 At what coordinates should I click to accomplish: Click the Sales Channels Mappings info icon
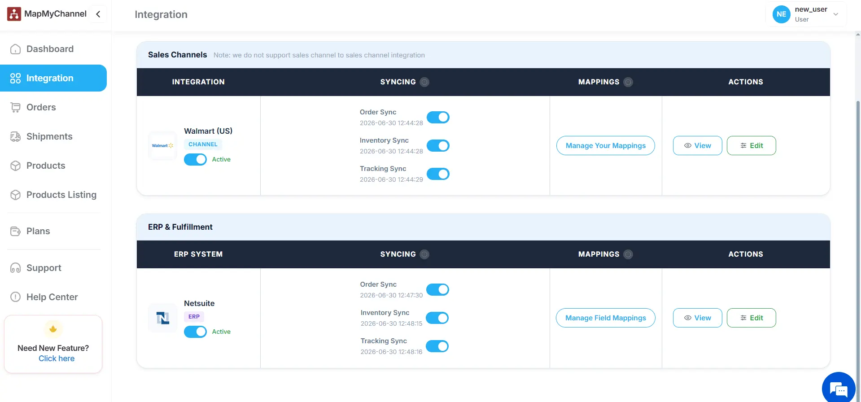point(628,82)
